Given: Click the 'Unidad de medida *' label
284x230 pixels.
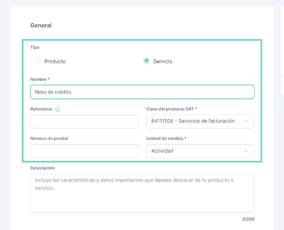Looking at the screenshot, I should pos(166,138).
